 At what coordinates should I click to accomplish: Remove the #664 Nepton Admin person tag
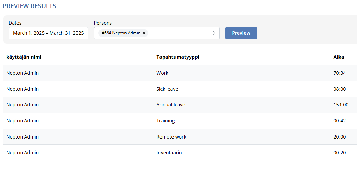(144, 33)
